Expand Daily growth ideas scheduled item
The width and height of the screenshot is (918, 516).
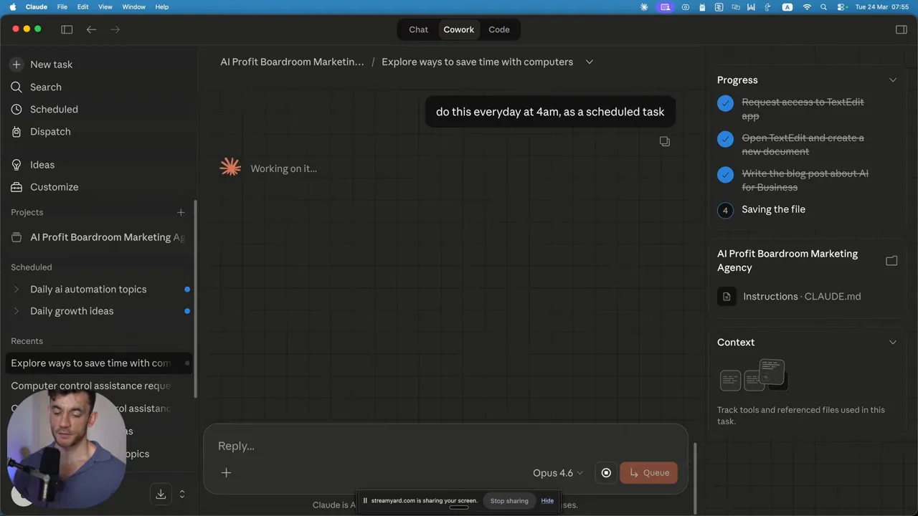tap(16, 311)
